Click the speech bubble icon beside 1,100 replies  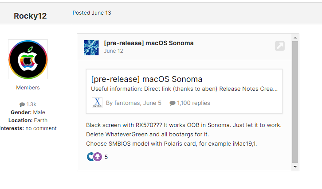[173, 103]
